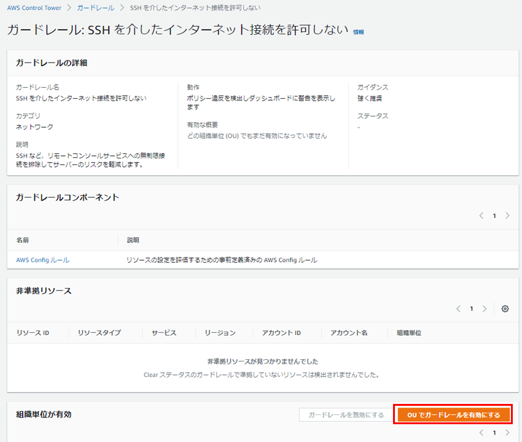This screenshot has width=522, height=442.
Task: Click the SSH を介した guardrail name value
Action: (81, 98)
